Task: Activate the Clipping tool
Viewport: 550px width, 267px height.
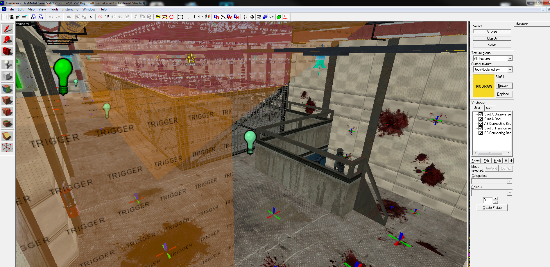Action: (7, 136)
